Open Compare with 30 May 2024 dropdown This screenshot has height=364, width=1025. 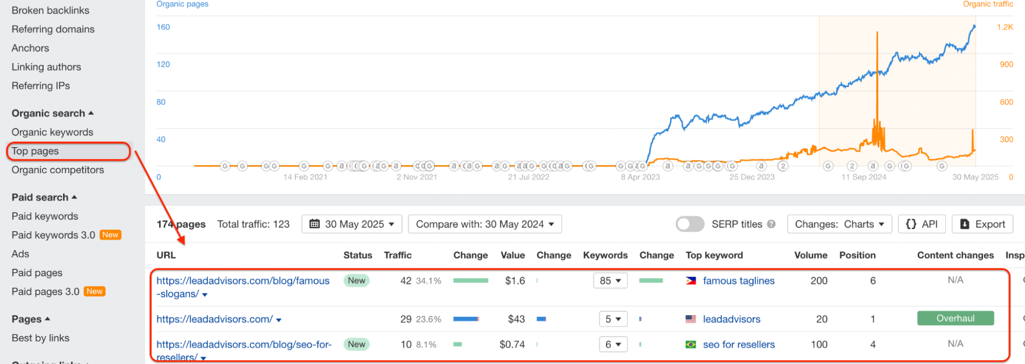[485, 224]
